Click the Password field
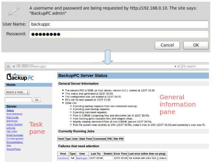Image resolution: width=215 pixels, height=164 pixels. pos(119,34)
